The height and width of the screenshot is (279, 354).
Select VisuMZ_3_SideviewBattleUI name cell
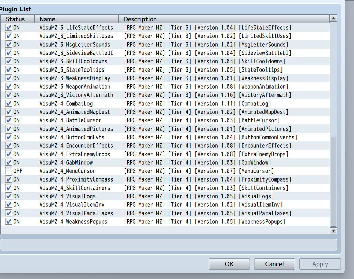click(76, 53)
